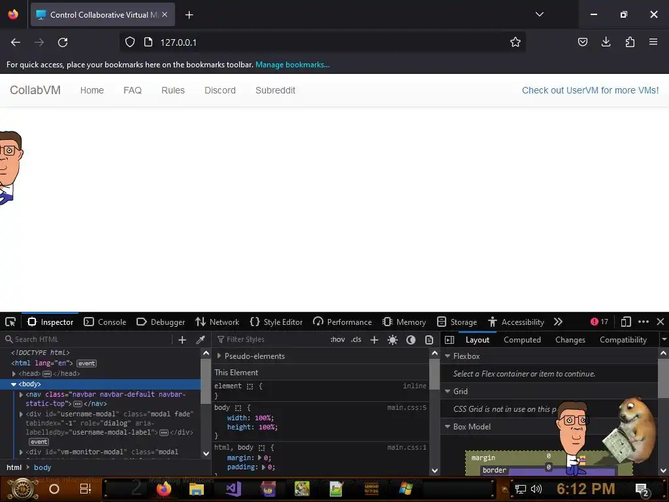Viewport: 669px width, 502px height.
Task: Click 'Check out UserVM for more VMs!' link
Action: point(590,90)
